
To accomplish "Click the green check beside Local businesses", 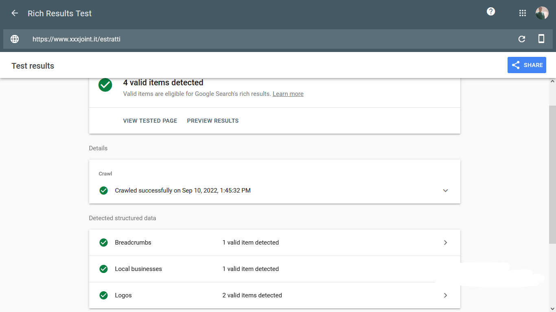I will tap(104, 269).
